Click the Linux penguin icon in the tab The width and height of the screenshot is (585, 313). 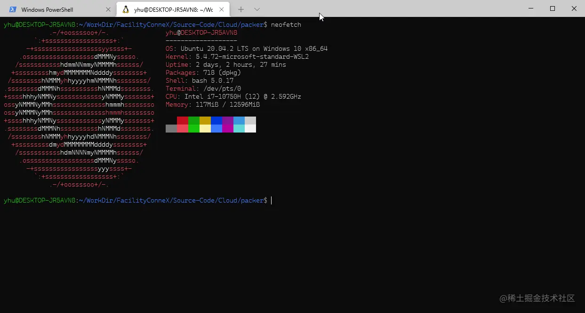point(126,9)
